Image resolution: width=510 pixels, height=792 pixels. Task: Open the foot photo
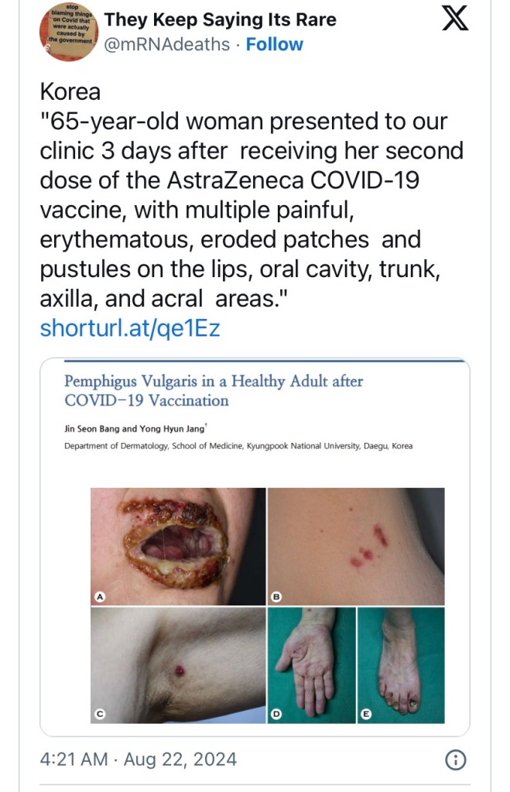click(x=401, y=664)
